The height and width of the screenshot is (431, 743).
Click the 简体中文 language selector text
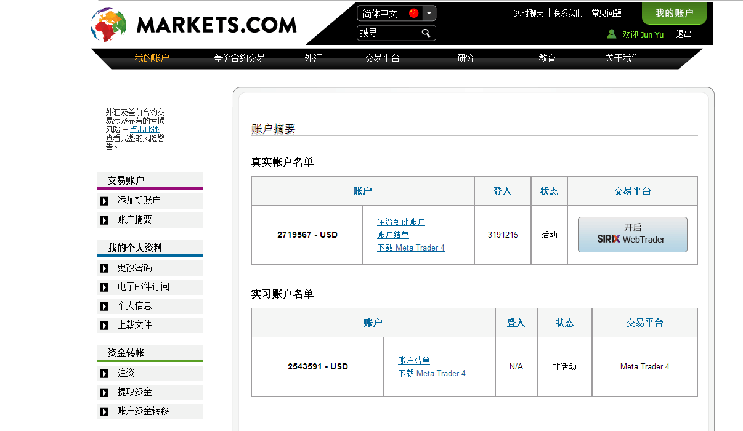[x=380, y=13]
